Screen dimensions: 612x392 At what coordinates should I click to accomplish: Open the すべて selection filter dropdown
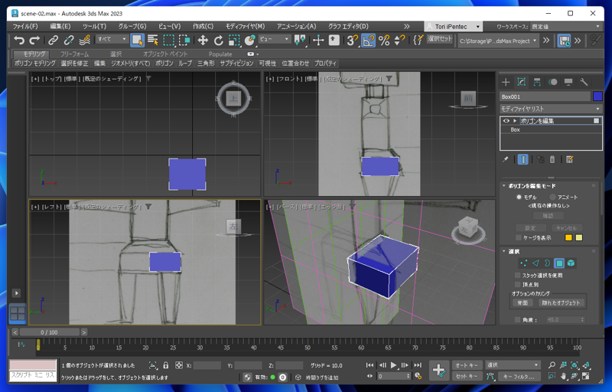[112, 39]
